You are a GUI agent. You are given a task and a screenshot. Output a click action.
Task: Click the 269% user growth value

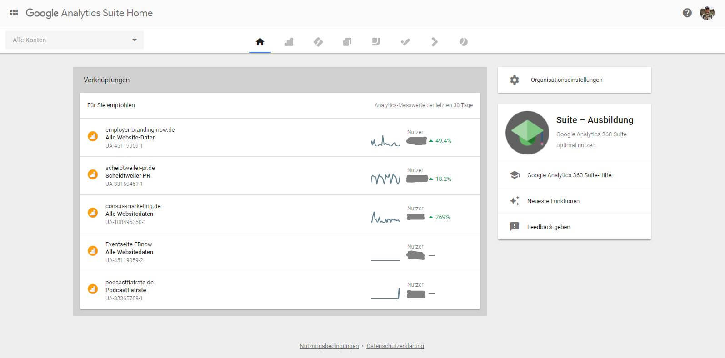coord(442,217)
